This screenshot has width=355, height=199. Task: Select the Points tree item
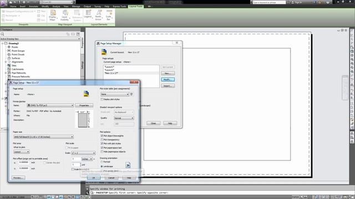pos(15,47)
